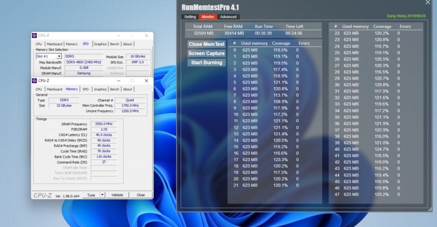Image resolution: width=437 pixels, height=227 pixels.
Task: Switch to the Bench tab in the Timings CPU-Z window
Action: pos(115,89)
